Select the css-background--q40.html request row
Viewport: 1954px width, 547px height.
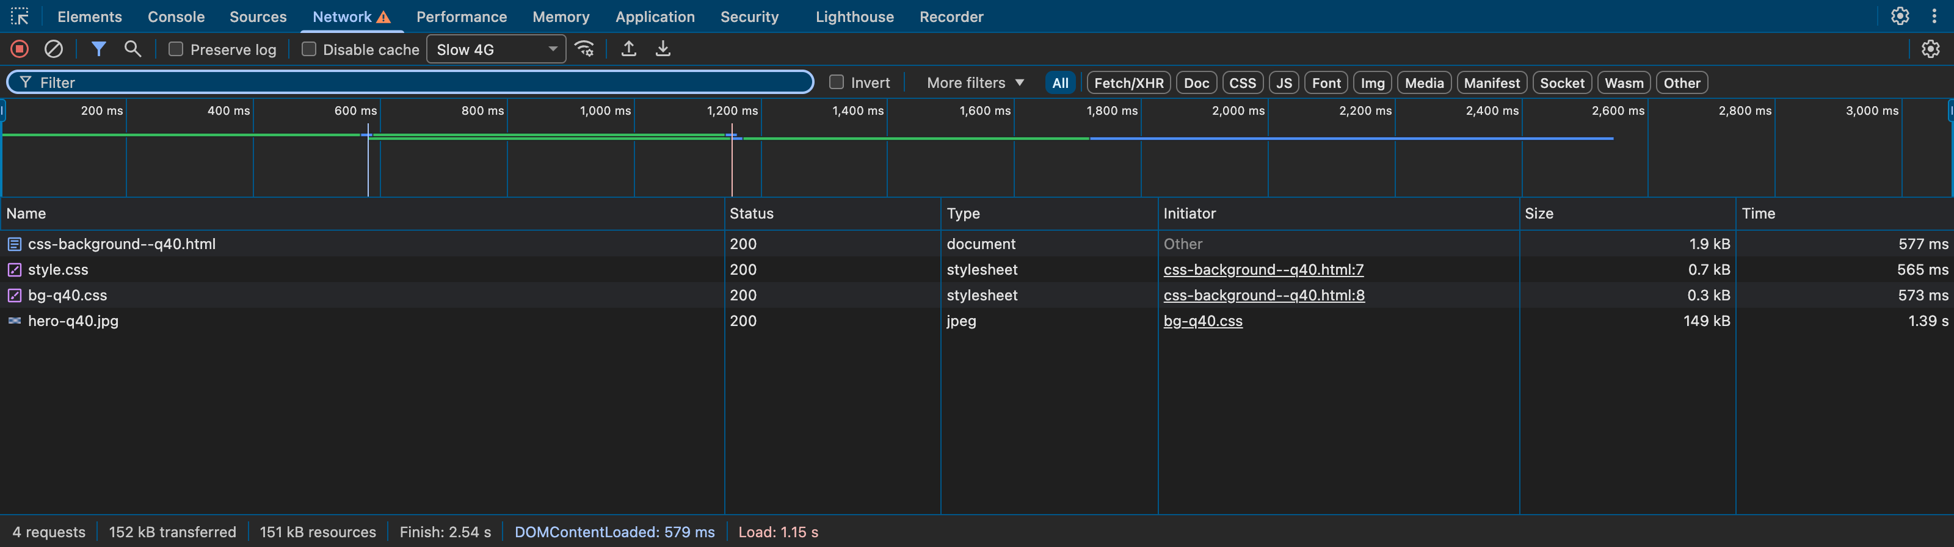point(977,244)
